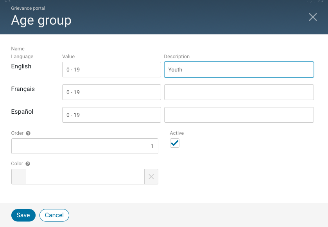Focus the English Description field containing Youth
328x227 pixels.
(x=238, y=70)
